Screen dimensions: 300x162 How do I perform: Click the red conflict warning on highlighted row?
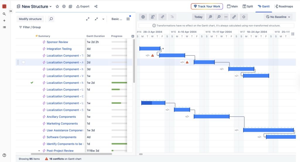[187, 62]
